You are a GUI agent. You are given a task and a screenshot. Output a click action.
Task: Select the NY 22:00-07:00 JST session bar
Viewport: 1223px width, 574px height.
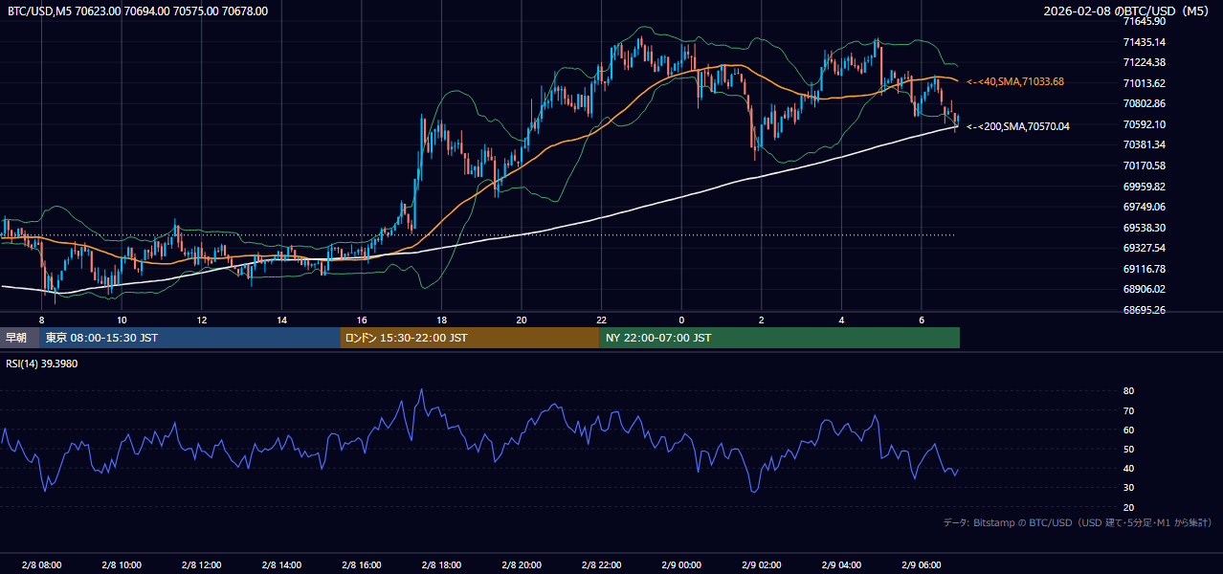click(x=780, y=338)
